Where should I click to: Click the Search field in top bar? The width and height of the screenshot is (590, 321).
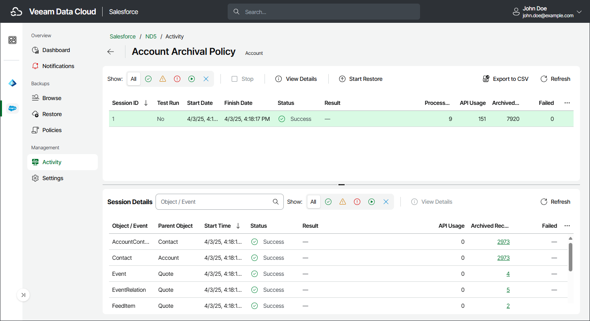pos(324,12)
